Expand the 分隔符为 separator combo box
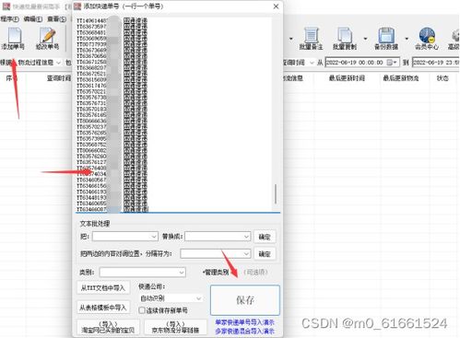 (x=246, y=253)
